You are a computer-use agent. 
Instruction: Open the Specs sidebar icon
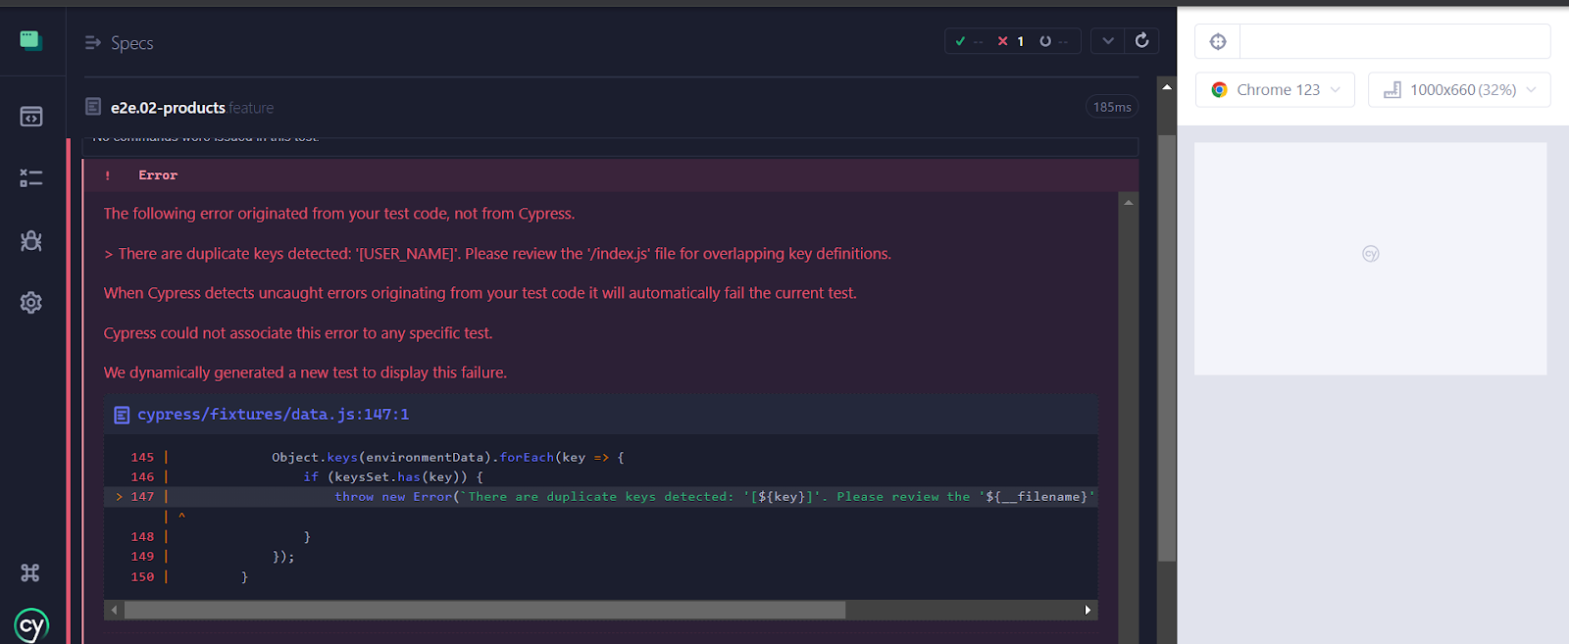[31, 117]
